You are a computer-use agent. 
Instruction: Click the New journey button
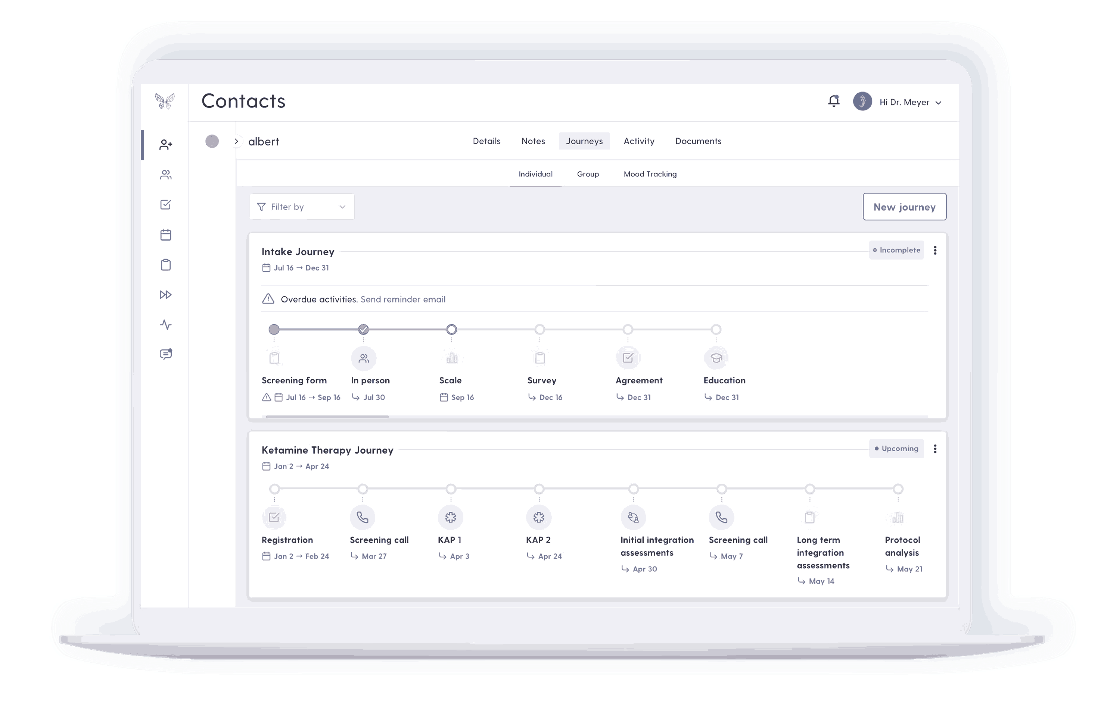(x=904, y=207)
